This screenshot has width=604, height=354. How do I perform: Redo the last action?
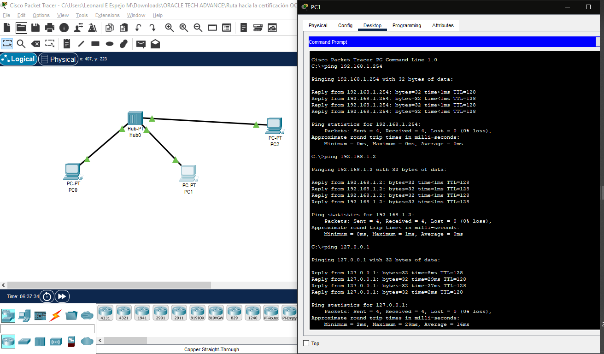click(152, 28)
